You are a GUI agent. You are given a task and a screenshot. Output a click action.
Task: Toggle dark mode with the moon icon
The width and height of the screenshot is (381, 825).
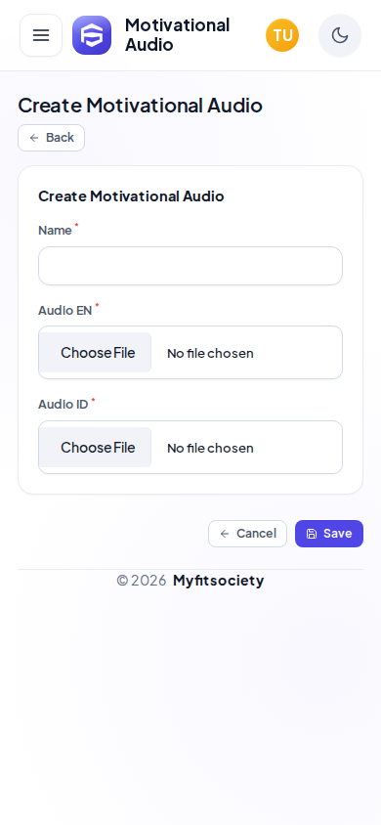click(x=340, y=35)
